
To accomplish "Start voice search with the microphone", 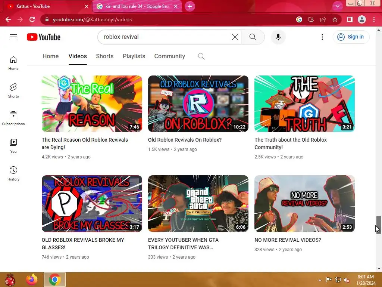I will [x=278, y=37].
